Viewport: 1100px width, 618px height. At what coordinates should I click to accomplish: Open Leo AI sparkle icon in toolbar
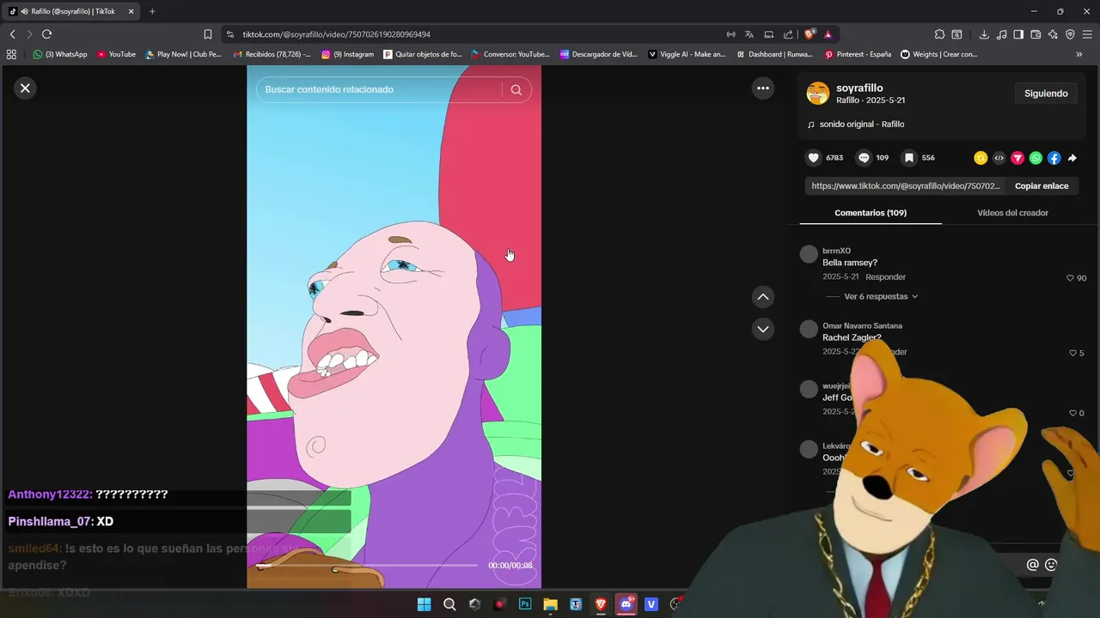pyautogui.click(x=1053, y=34)
